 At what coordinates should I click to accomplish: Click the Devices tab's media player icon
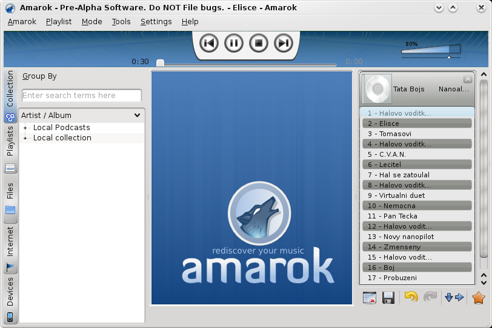10,317
